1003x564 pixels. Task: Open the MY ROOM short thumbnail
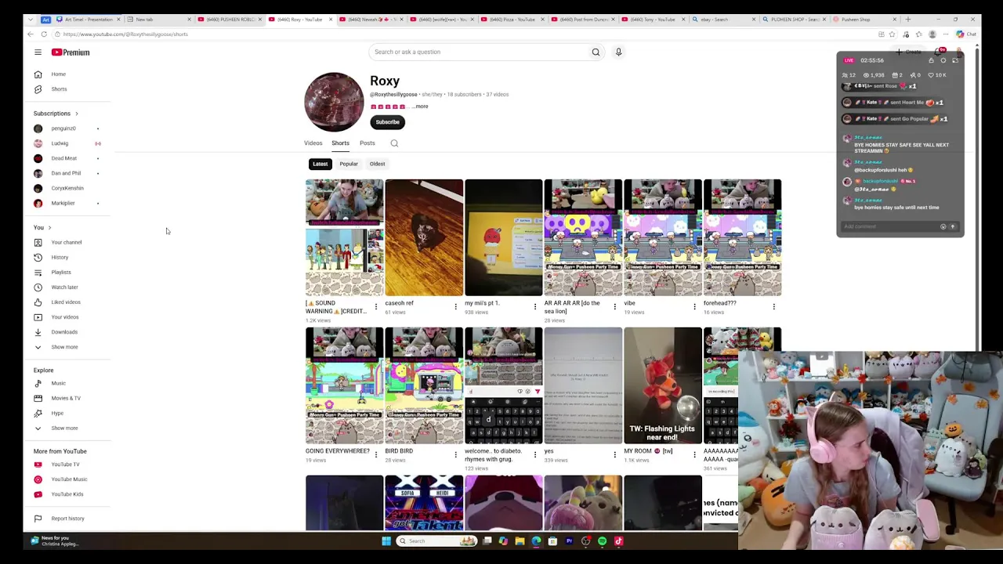point(663,385)
